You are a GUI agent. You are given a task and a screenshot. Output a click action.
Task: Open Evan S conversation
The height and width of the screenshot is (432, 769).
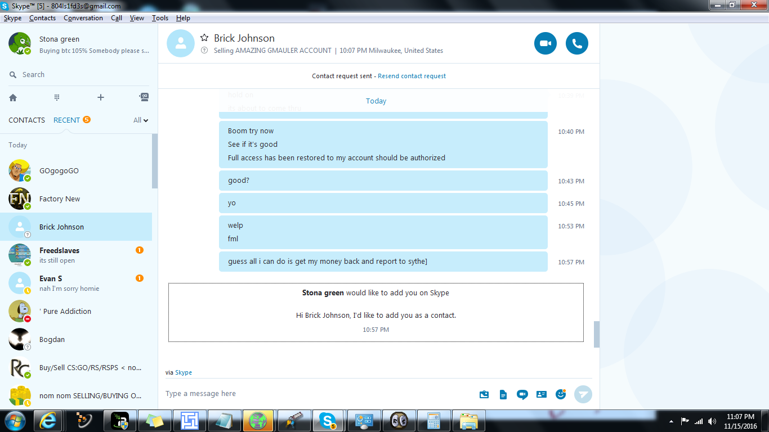(76, 283)
